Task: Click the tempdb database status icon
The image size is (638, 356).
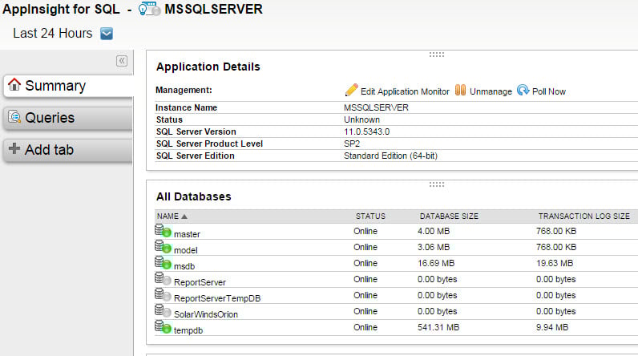Action: click(x=163, y=326)
